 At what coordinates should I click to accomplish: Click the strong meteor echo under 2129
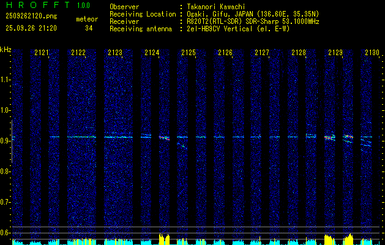[x=330, y=138]
